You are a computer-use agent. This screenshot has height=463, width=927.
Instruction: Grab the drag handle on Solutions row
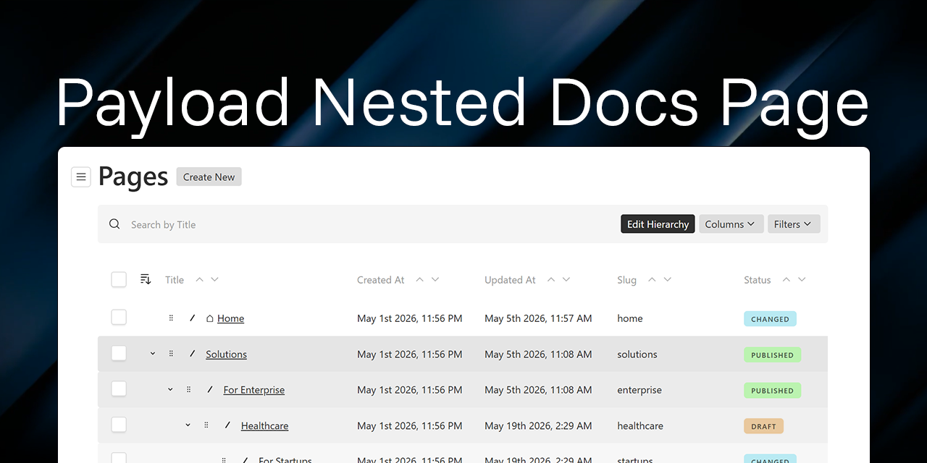(171, 354)
